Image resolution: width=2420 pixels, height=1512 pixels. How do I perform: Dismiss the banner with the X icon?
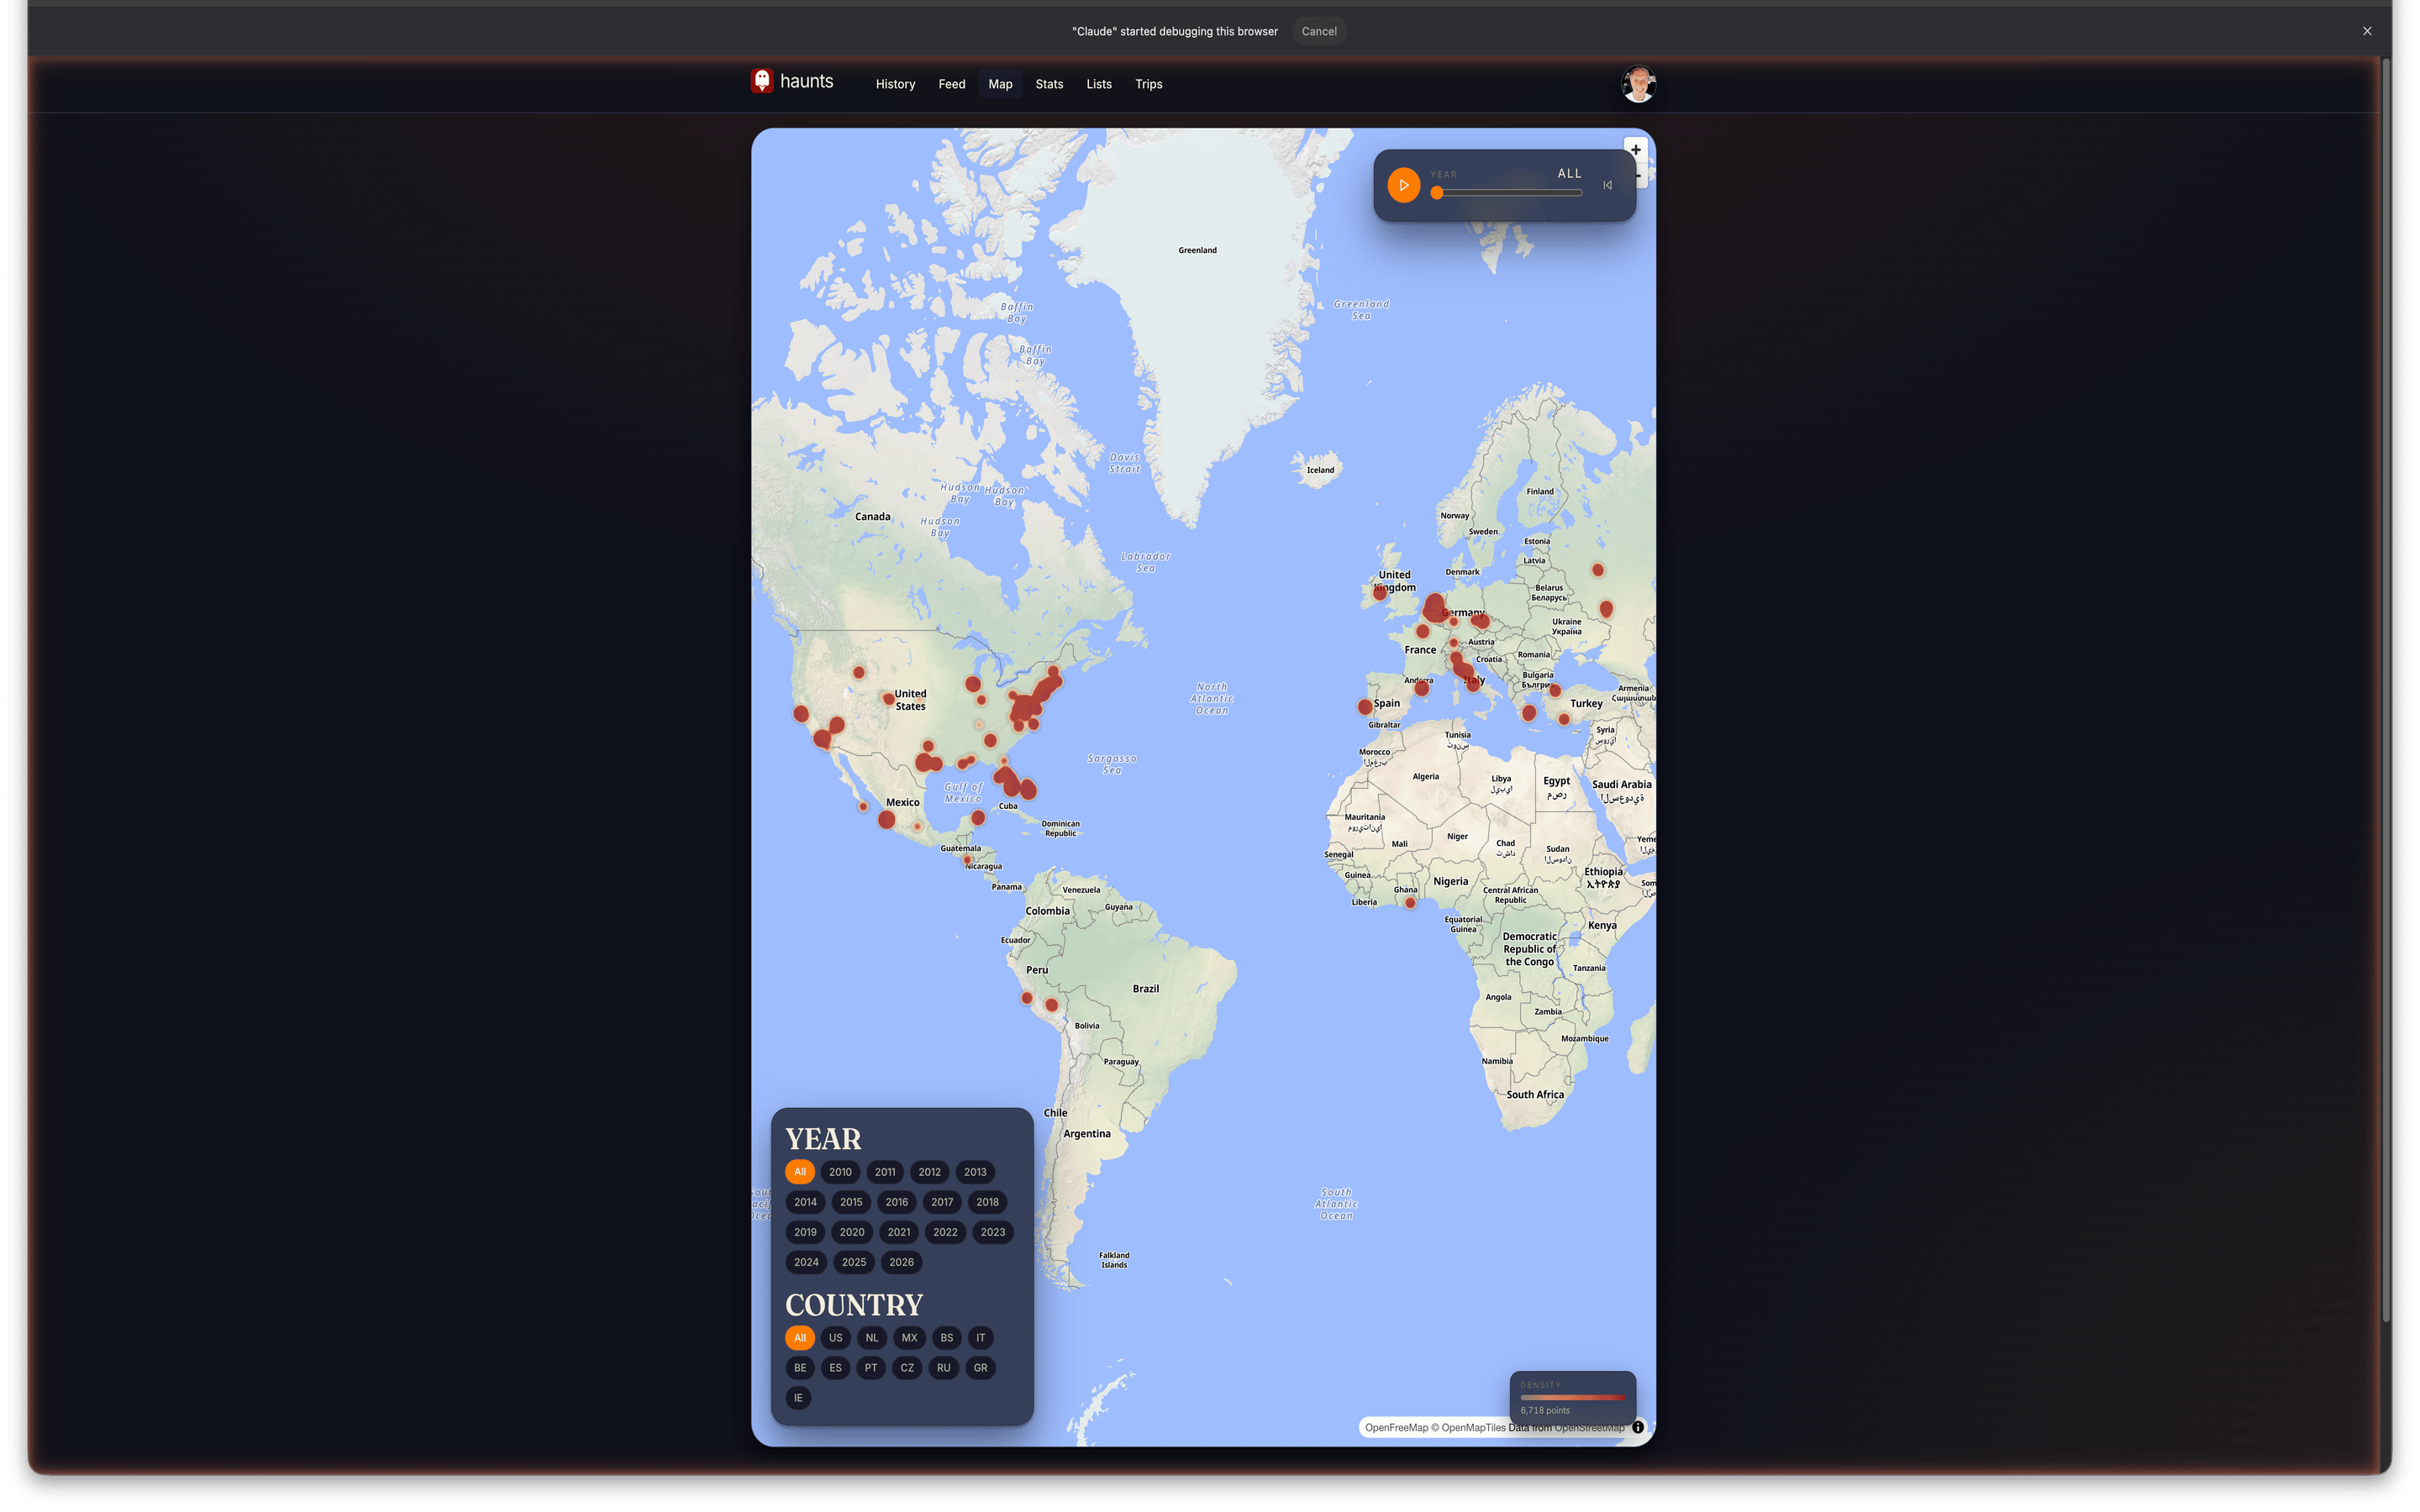(2367, 30)
